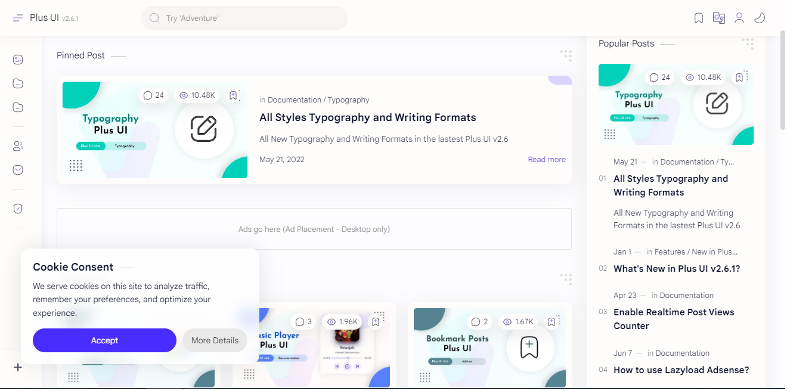The image size is (787, 391).
Task: Click the plus icon at the sidebar bottom
Action: point(18,367)
